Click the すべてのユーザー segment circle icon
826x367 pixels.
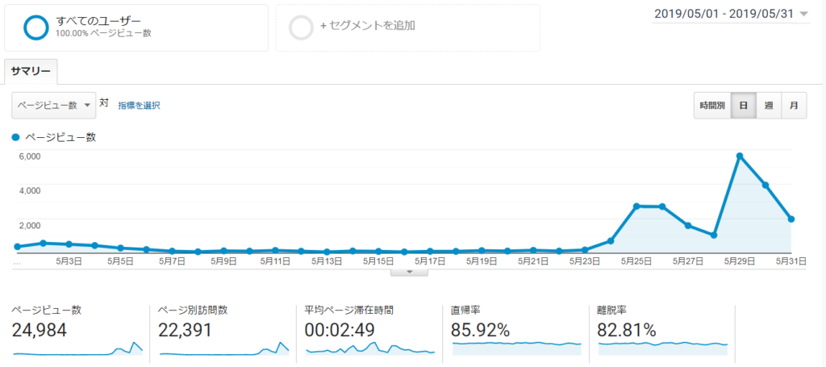pyautogui.click(x=36, y=27)
